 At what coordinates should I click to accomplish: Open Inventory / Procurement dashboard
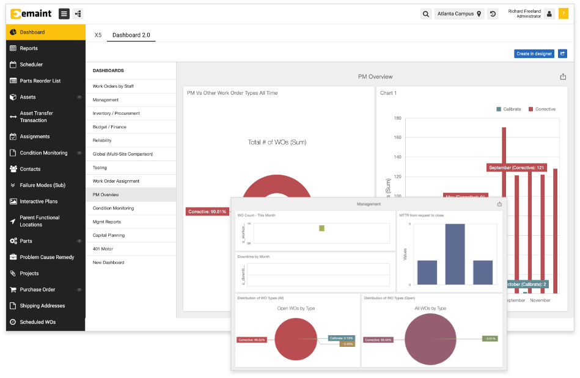131,114
